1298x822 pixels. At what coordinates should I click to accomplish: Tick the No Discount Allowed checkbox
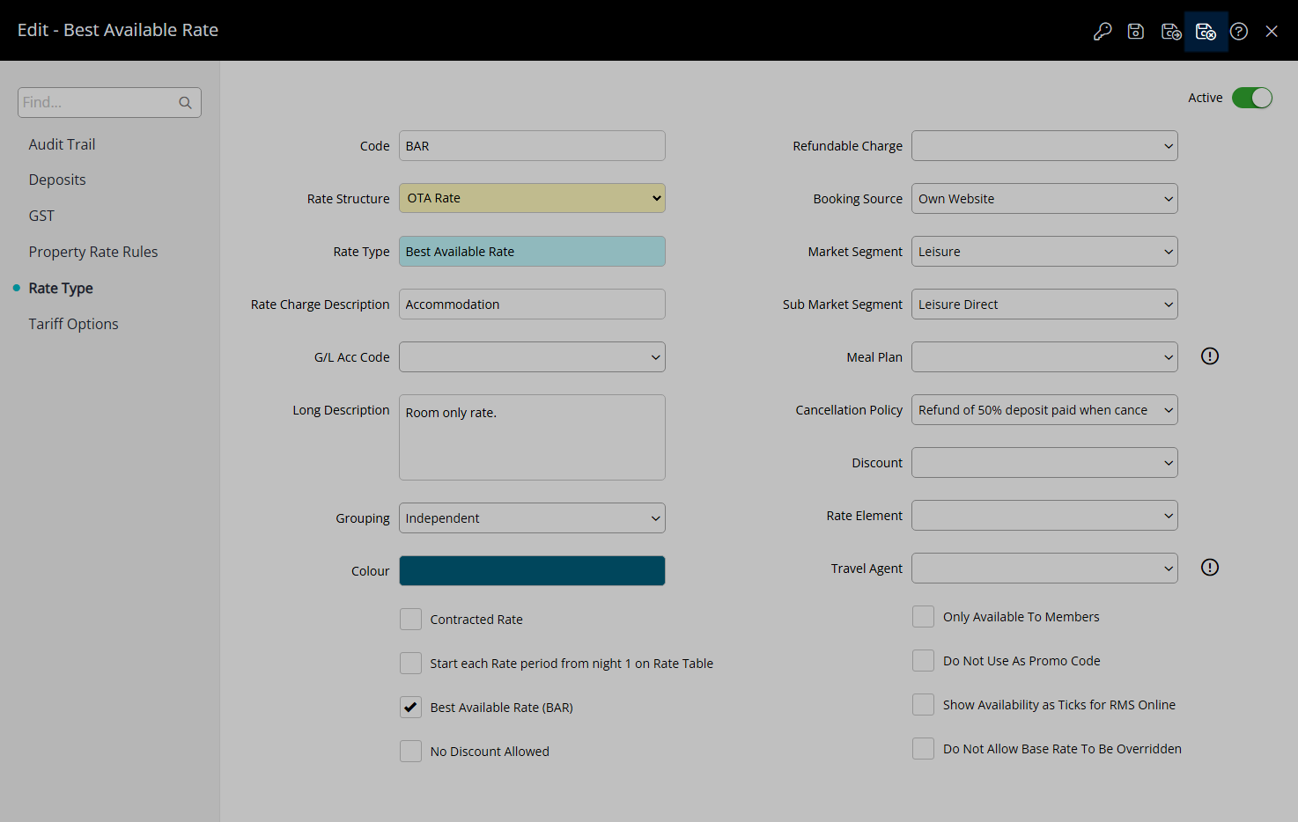tap(410, 752)
